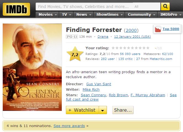
Task: Open the News menu
Action: [x=83, y=15]
